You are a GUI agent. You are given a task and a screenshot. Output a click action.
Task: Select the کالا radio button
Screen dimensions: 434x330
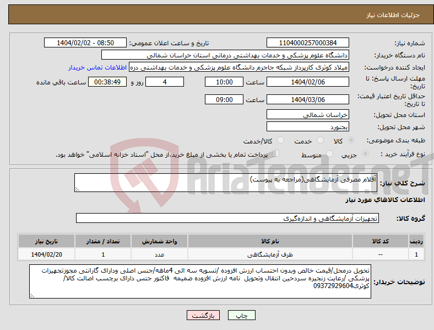[x=351, y=140]
